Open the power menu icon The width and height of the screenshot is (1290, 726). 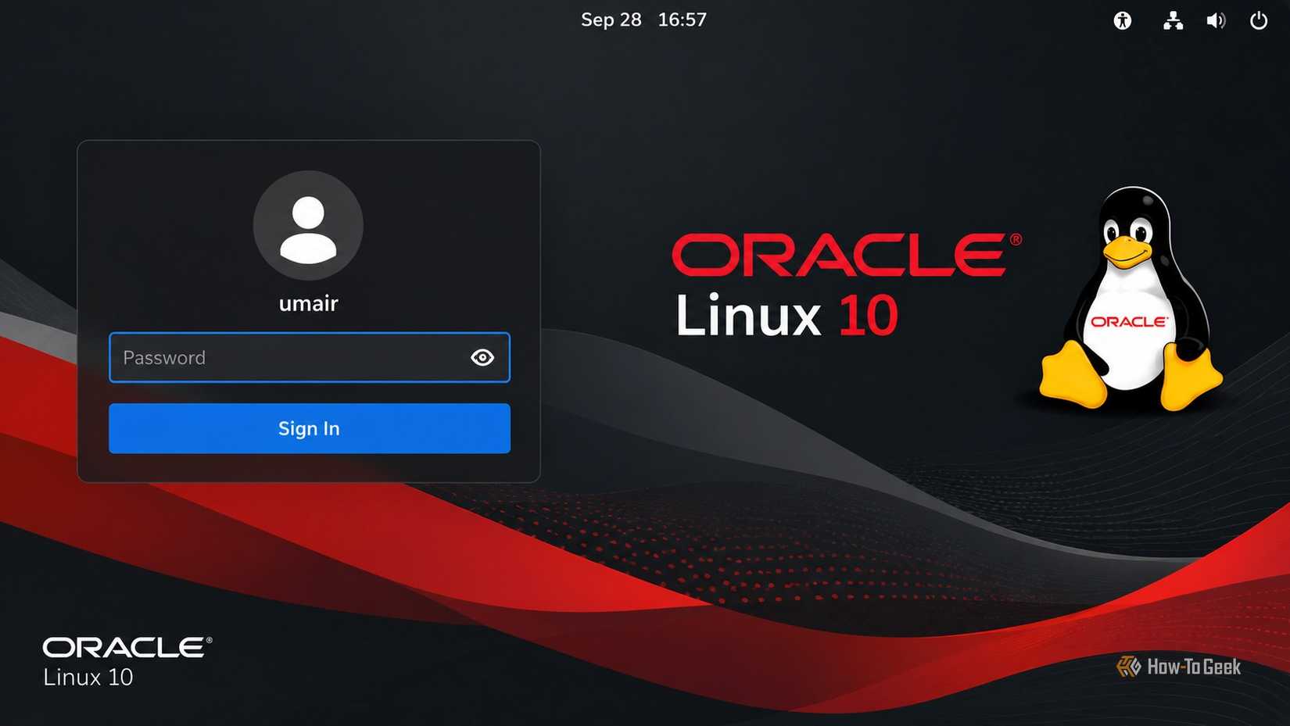(1259, 20)
